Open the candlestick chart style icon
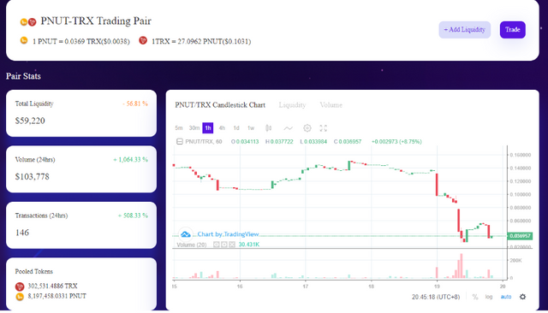Screen dimensions: 548x313 268,128
